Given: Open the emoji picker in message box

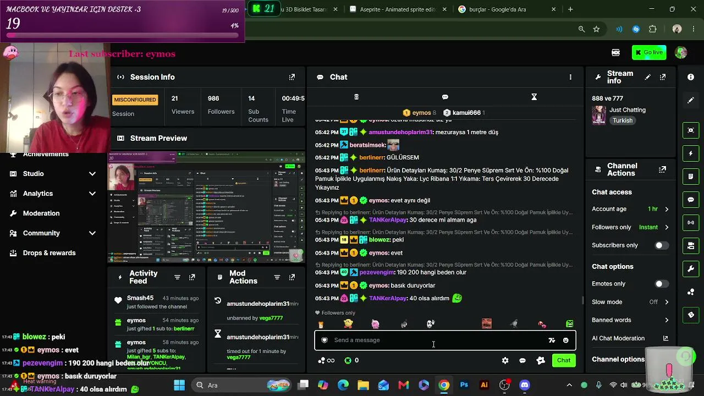Looking at the screenshot, I should pyautogui.click(x=565, y=340).
